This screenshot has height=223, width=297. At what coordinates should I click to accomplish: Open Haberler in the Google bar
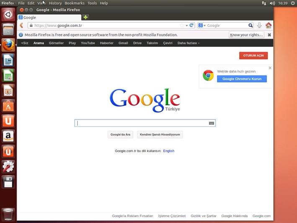[107, 43]
